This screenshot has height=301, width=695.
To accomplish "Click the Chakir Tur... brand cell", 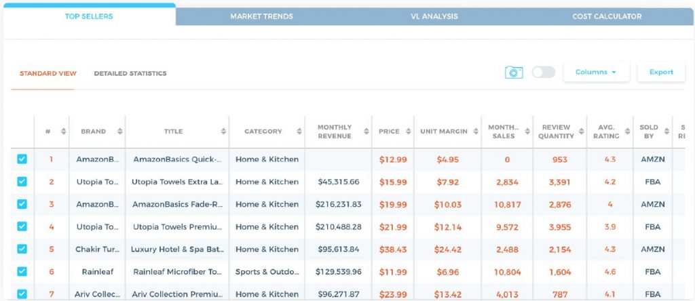I will [98, 249].
